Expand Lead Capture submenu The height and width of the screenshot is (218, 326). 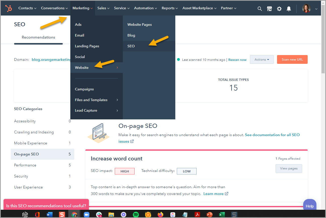click(x=96, y=110)
